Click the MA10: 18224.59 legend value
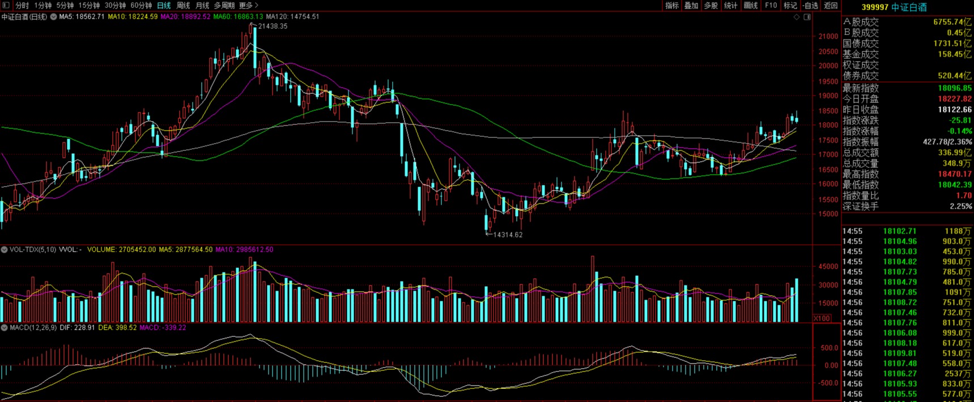The width and height of the screenshot is (974, 402). tap(133, 17)
